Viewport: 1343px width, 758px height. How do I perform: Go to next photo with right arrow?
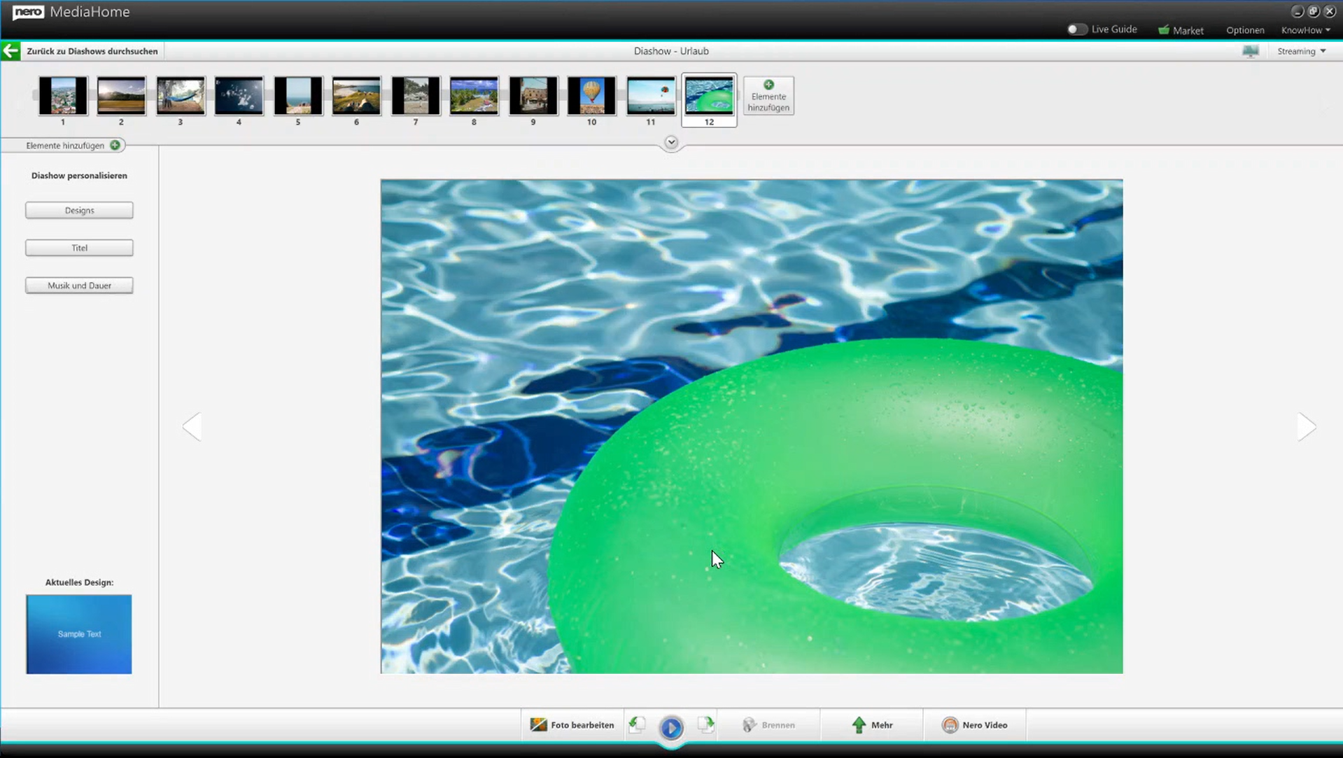pyautogui.click(x=1307, y=426)
